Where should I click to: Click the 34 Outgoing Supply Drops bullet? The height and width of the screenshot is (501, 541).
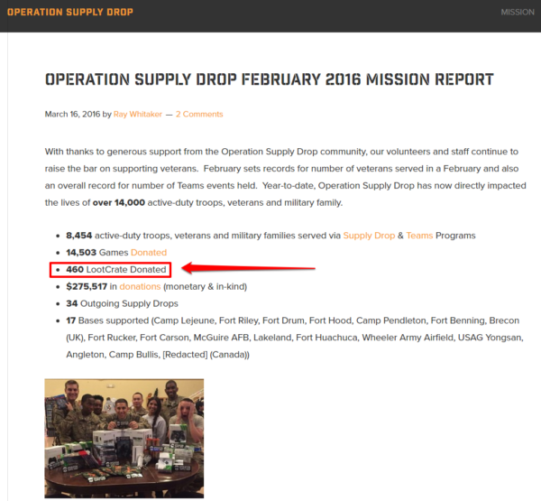[122, 304]
